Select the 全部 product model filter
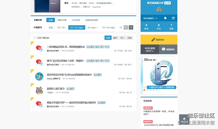The width and height of the screenshot is (218, 129). pos(51,28)
